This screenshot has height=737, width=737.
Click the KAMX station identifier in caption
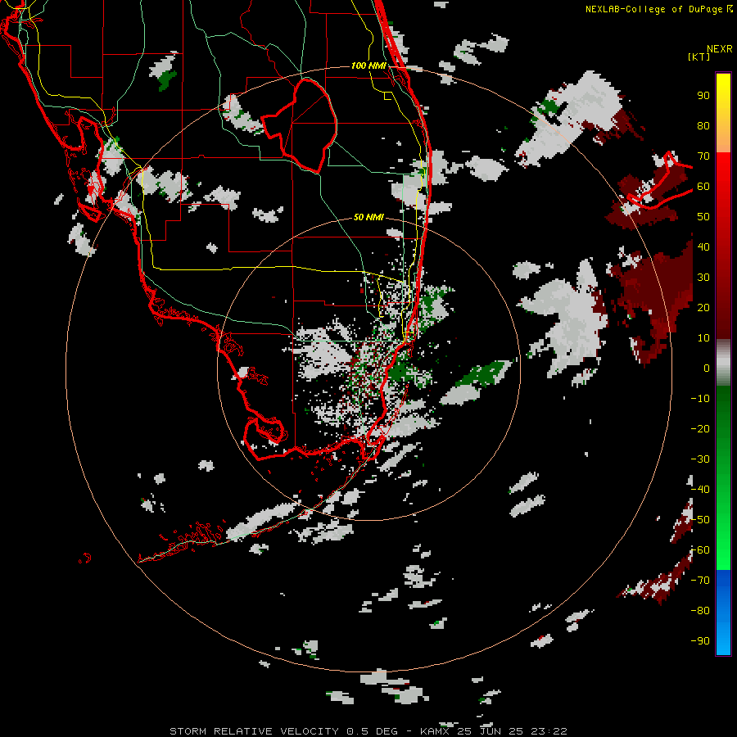coord(436,731)
